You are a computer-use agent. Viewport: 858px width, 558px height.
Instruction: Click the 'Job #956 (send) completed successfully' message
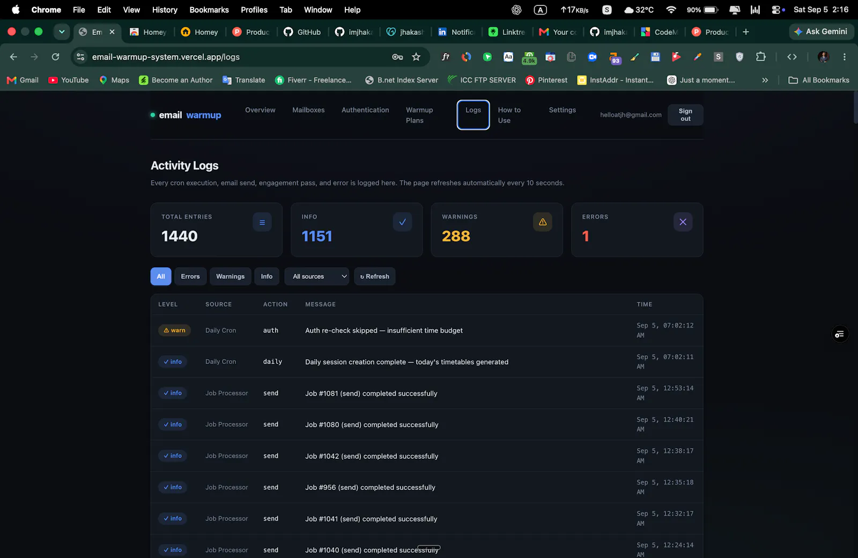[x=370, y=488]
